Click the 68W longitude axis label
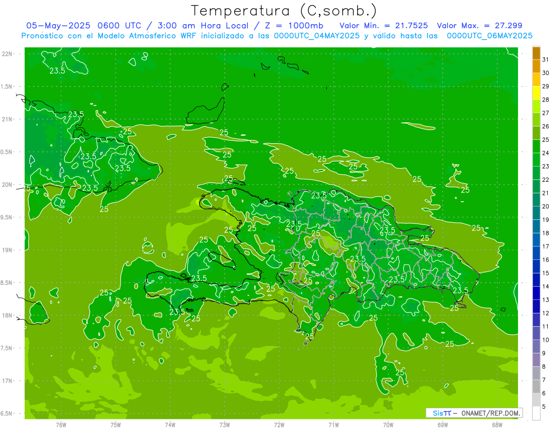 coord(497,425)
